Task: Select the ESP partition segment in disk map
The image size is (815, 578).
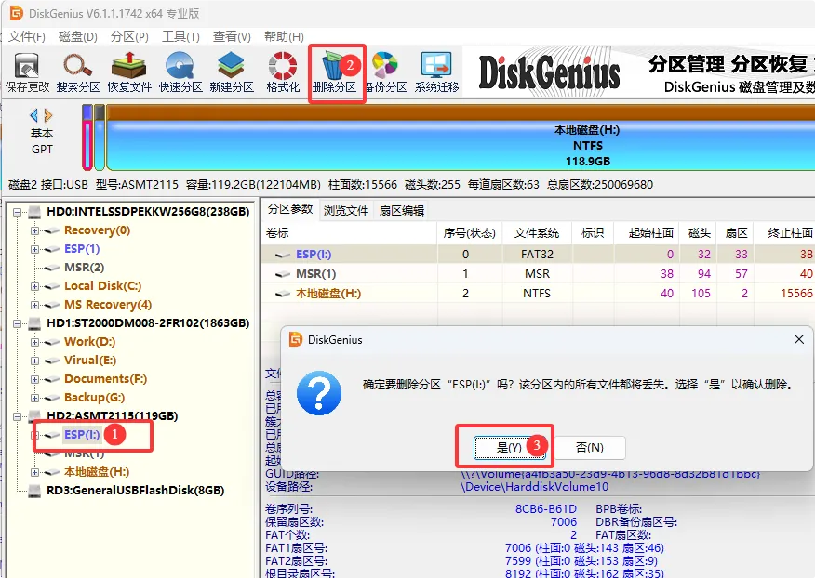Action: coord(87,138)
